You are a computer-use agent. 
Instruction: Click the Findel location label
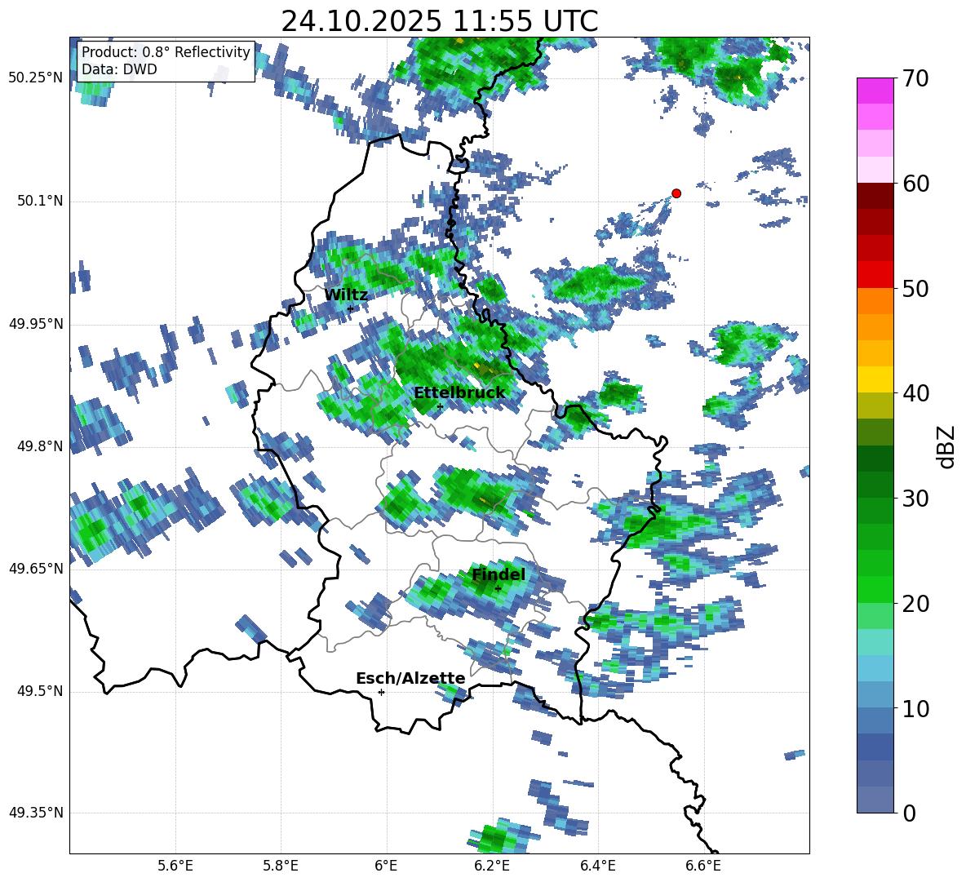[x=499, y=574]
